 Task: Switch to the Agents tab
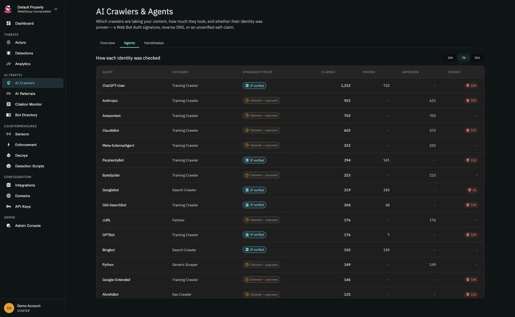(129, 43)
